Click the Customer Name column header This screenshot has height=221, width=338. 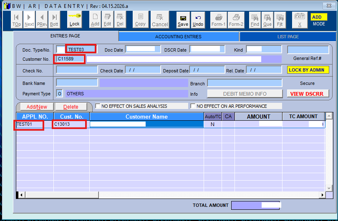(146, 117)
